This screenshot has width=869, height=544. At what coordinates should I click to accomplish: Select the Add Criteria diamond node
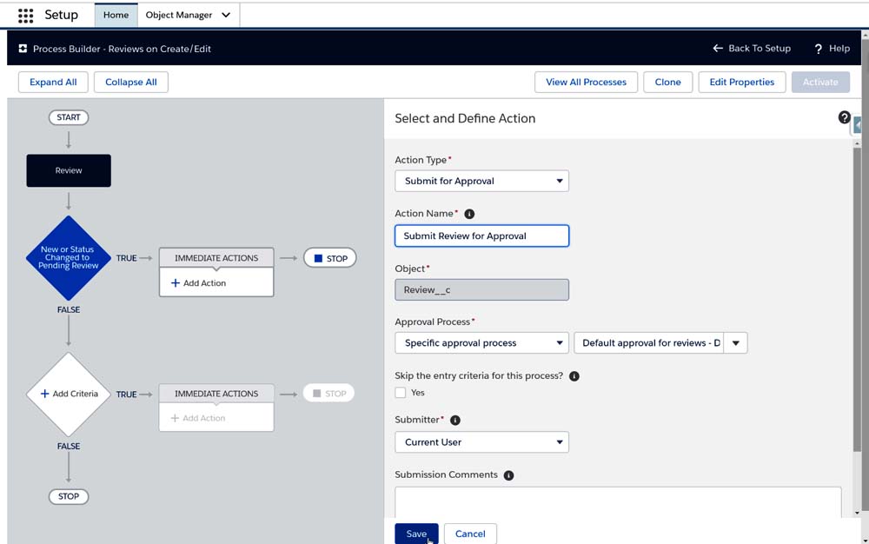click(x=69, y=394)
